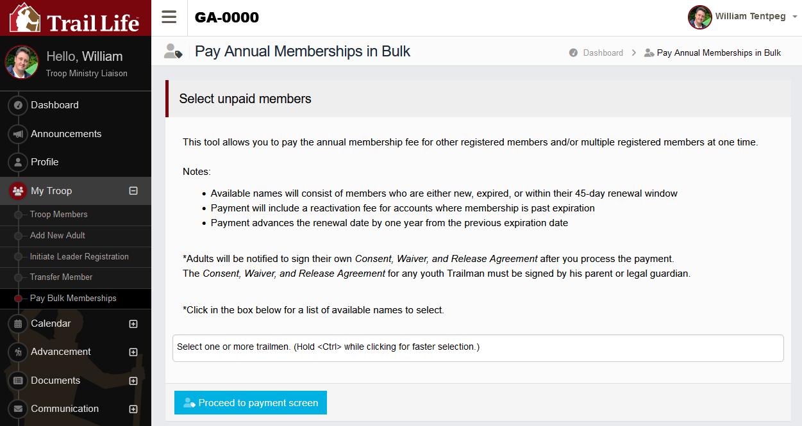Click the Profile person icon
The height and width of the screenshot is (426, 802).
click(x=18, y=162)
